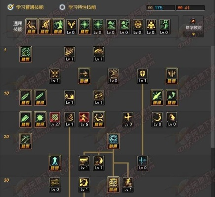Image resolution: width=215 pixels, height=197 pixels.
Task: Click the sitting figure skill in 通用技能 row
Action: [x=32, y=27]
